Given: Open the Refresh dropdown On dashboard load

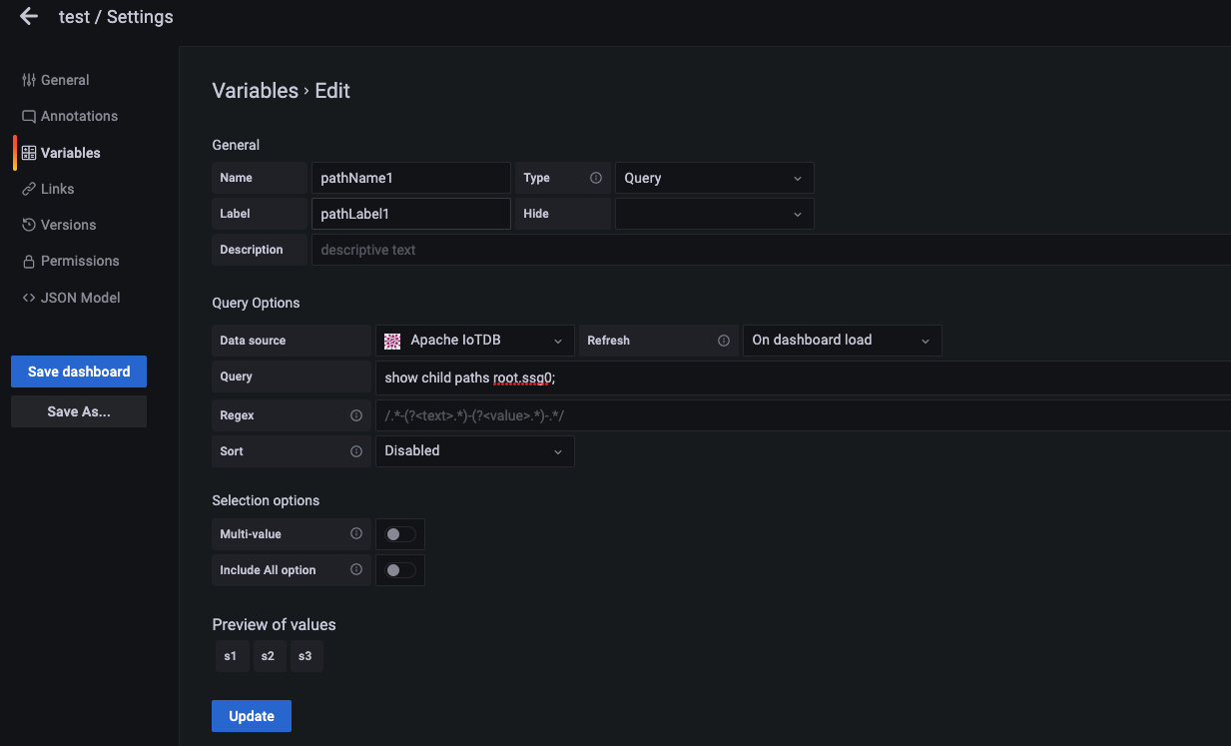Looking at the screenshot, I should 842,341.
